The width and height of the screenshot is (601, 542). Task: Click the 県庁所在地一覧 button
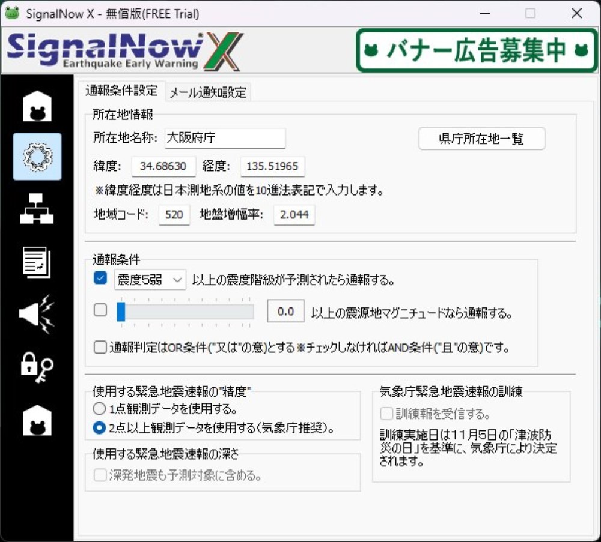(x=482, y=139)
